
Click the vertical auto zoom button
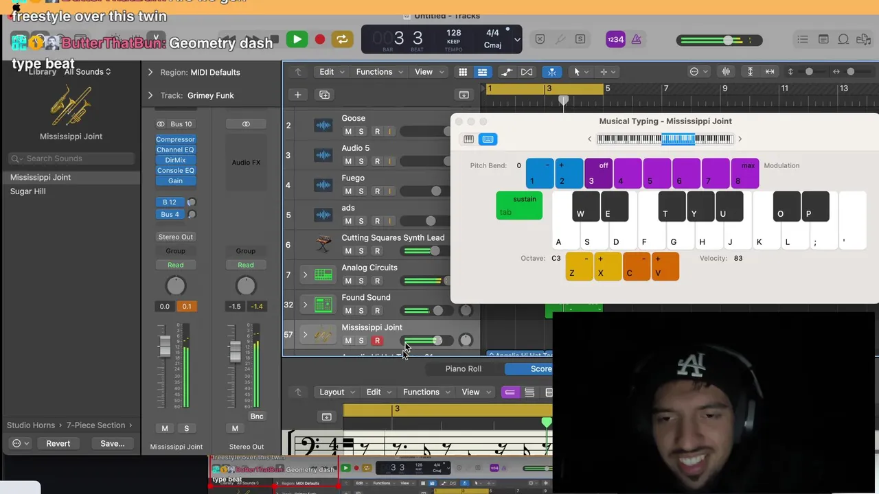point(750,71)
